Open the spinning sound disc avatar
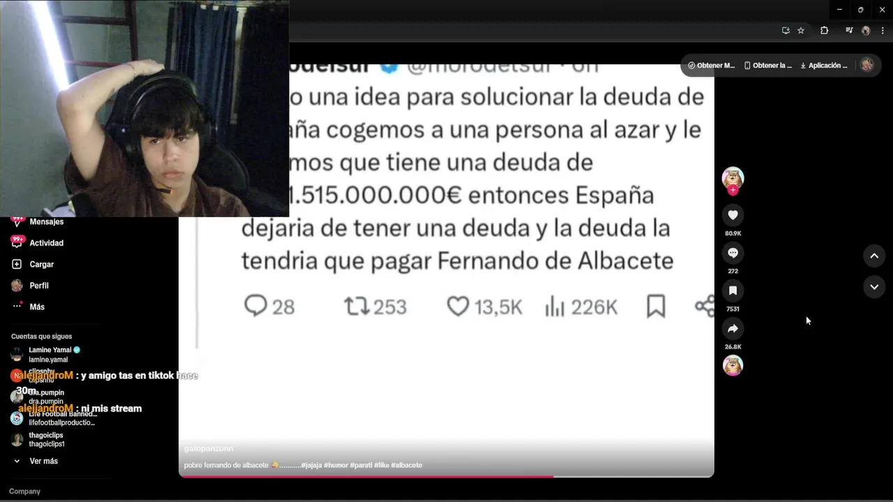The height and width of the screenshot is (502, 893). tap(733, 365)
